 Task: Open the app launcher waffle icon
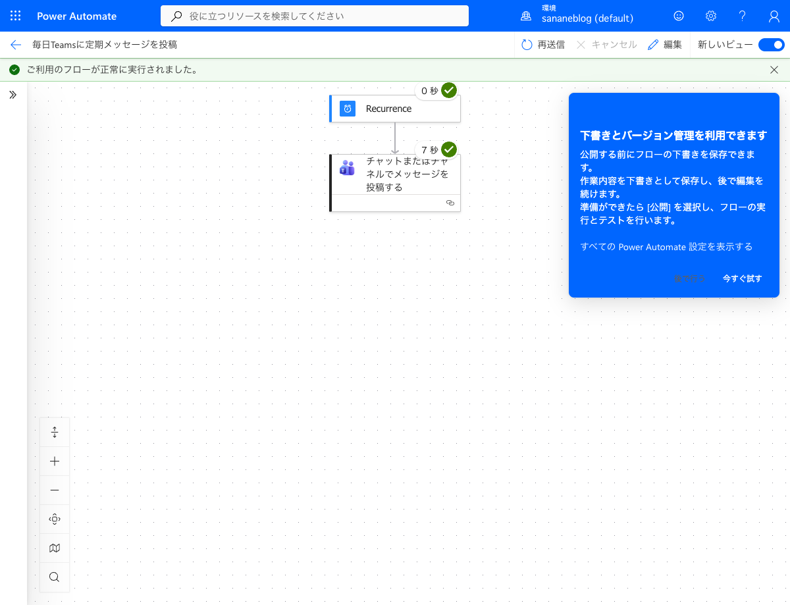tap(16, 16)
